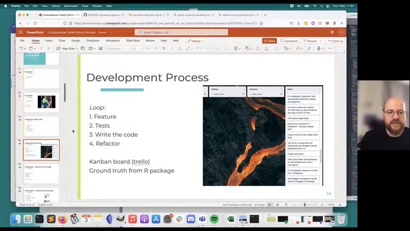Click the zoom out minus button
The height and width of the screenshot is (231, 410).
coord(294,205)
